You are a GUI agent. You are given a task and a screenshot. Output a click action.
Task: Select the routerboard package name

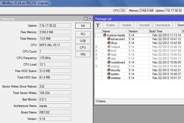(x=118, y=62)
